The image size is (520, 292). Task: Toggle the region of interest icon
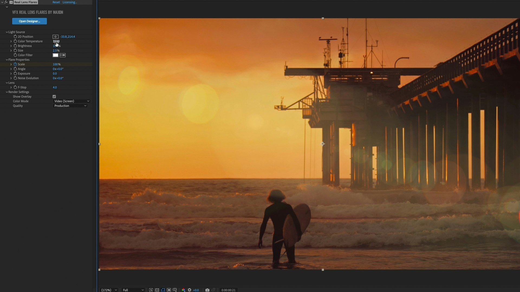pos(169,290)
